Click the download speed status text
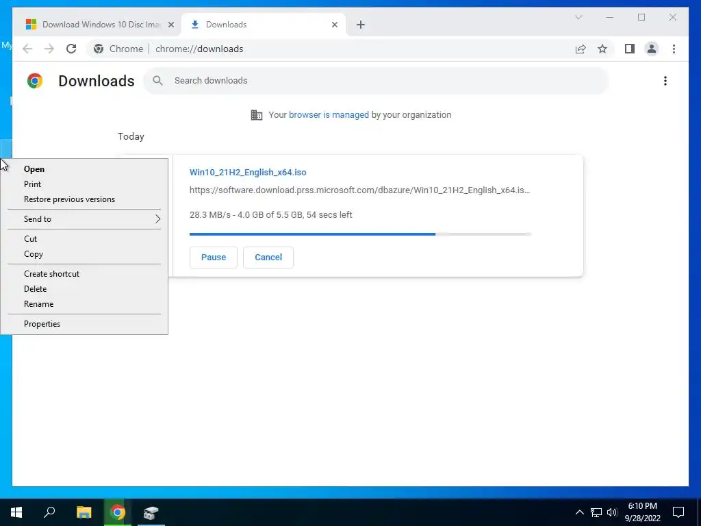 [271, 214]
